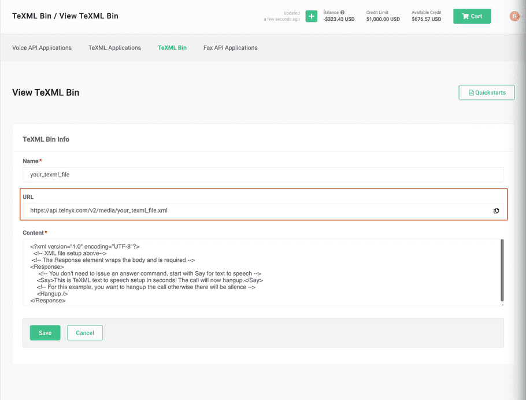526x400 pixels.
Task: Copy the TeXML Bin URL to clipboard
Action: tap(496, 211)
